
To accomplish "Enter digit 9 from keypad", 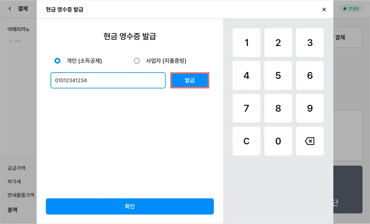I will (x=310, y=108).
